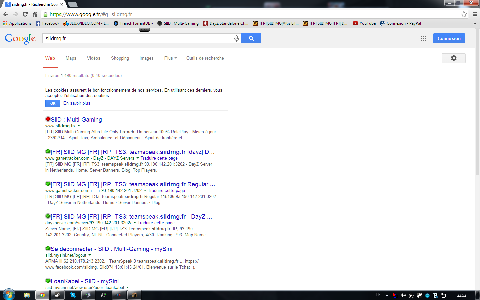
Task: Open FrenchTorrentDB bookmark
Action: (133, 23)
